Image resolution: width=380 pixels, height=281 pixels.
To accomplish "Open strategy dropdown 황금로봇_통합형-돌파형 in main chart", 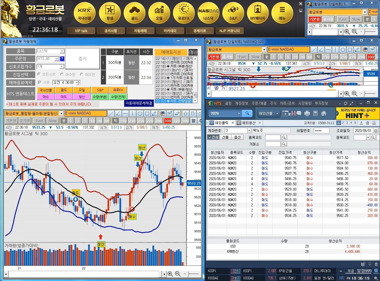I will click(x=61, y=113).
